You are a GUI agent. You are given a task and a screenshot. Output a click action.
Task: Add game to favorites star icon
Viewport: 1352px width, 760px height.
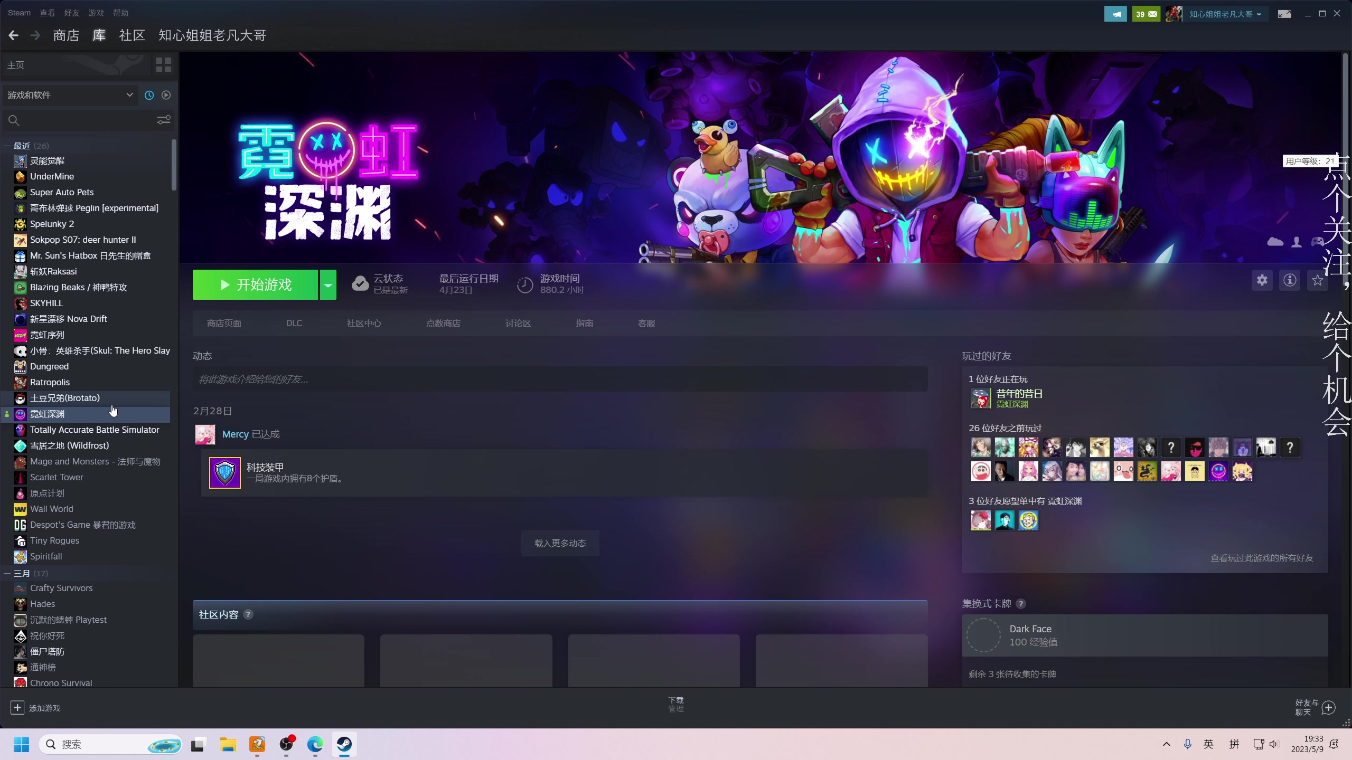[x=1318, y=280]
